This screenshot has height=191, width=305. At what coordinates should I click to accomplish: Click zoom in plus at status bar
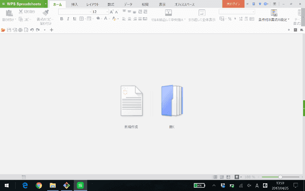302,177
